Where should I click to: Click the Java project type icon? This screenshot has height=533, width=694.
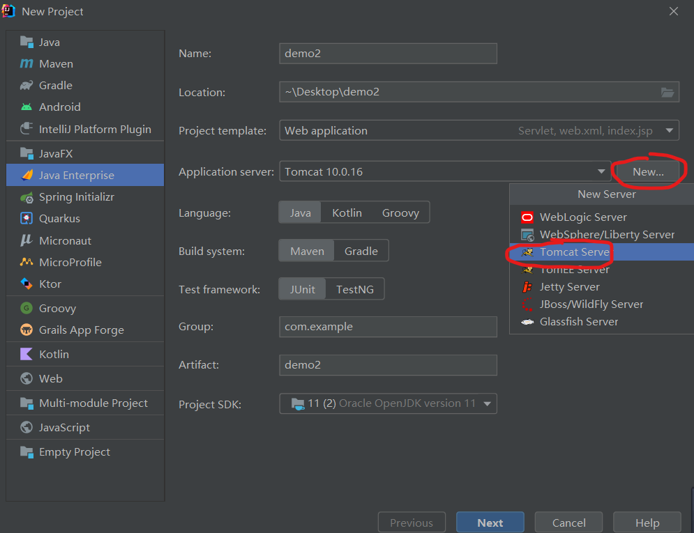pyautogui.click(x=27, y=43)
